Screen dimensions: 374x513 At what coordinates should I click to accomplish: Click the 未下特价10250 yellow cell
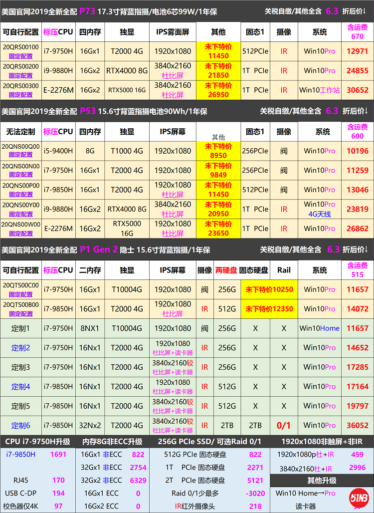269,289
